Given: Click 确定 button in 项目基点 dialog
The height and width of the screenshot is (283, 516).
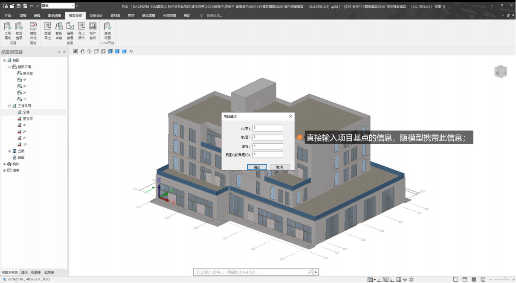Looking at the screenshot, I should 257,167.
